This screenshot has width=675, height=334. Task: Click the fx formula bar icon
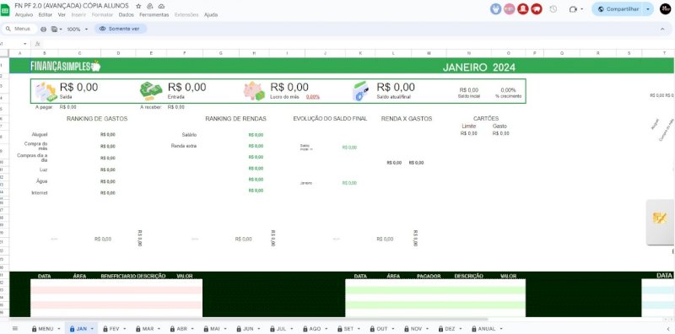(37, 44)
